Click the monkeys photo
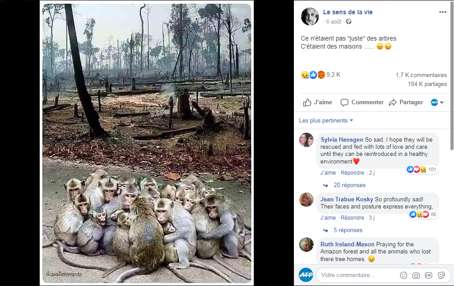The height and width of the screenshot is (286, 454). tap(147, 143)
